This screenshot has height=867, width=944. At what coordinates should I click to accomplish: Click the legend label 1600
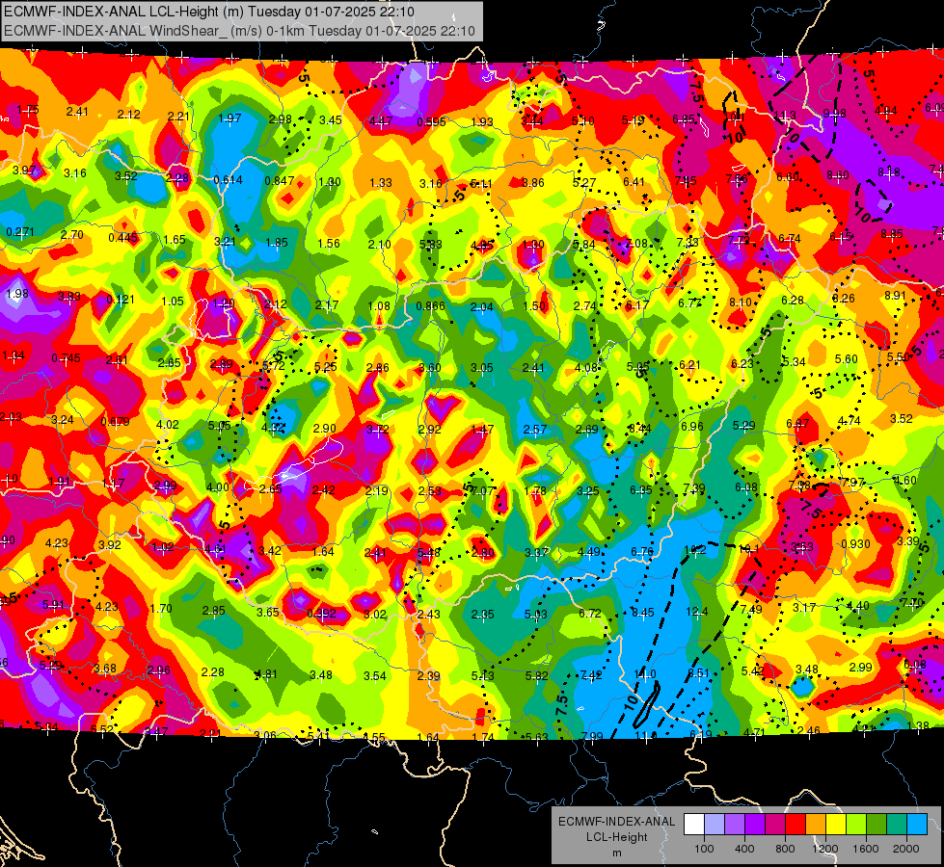click(x=866, y=849)
